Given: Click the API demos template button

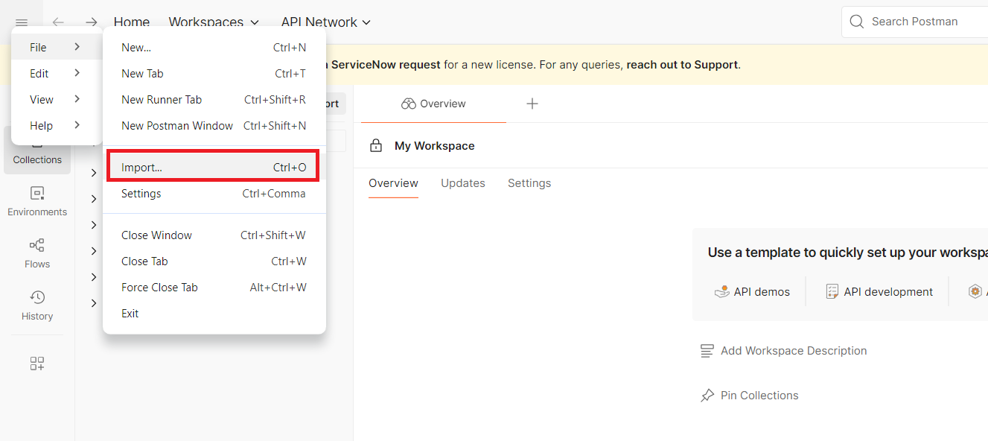Looking at the screenshot, I should (752, 292).
